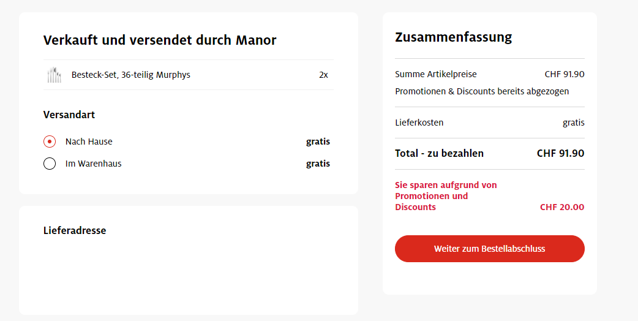Screen dimensions: 638x321
Task: Click the Verkauft und versendet durch Manor heading
Action: (x=160, y=40)
